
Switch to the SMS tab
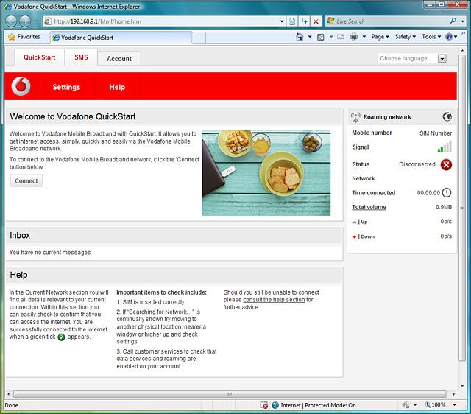tap(81, 57)
